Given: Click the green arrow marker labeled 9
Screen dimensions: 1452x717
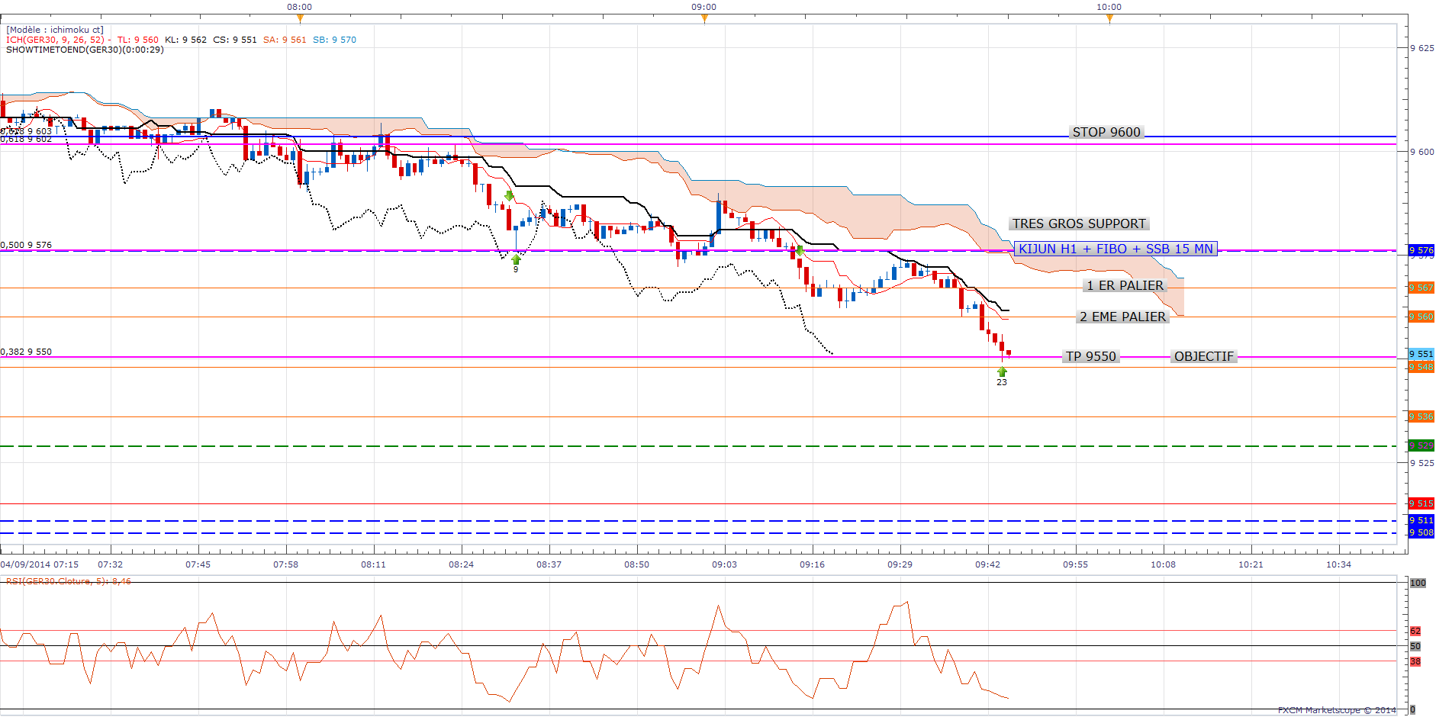Looking at the screenshot, I should [x=516, y=259].
